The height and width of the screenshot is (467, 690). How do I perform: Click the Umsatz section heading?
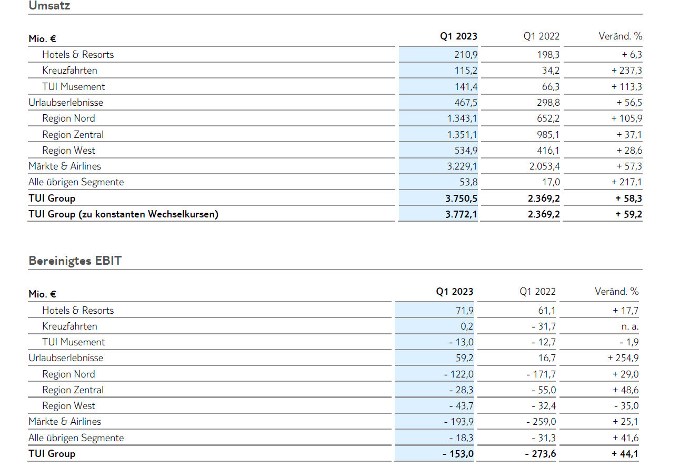49,6
